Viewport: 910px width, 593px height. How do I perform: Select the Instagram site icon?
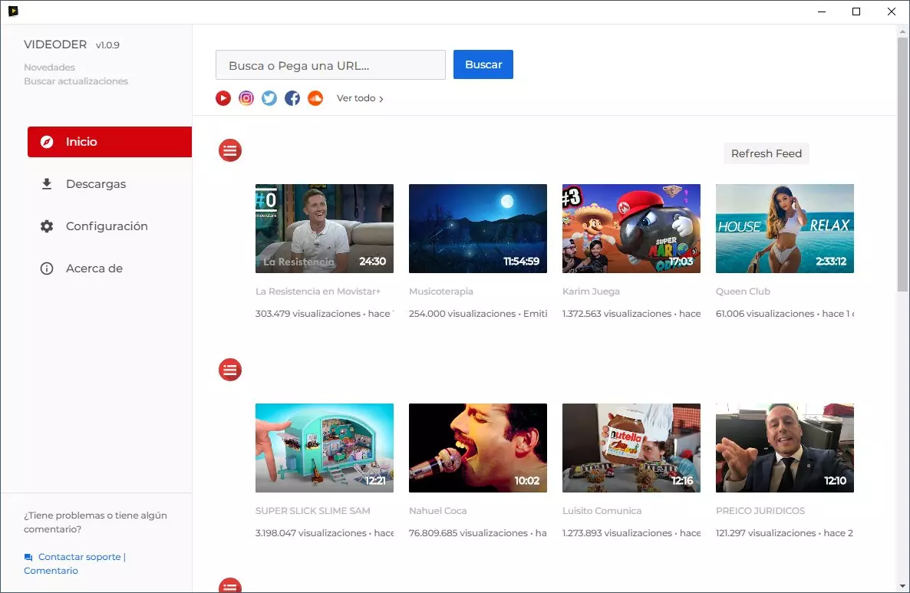coord(246,98)
